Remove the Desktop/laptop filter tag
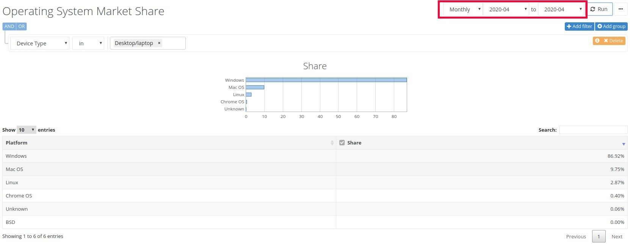This screenshot has width=630, height=244. (159, 43)
